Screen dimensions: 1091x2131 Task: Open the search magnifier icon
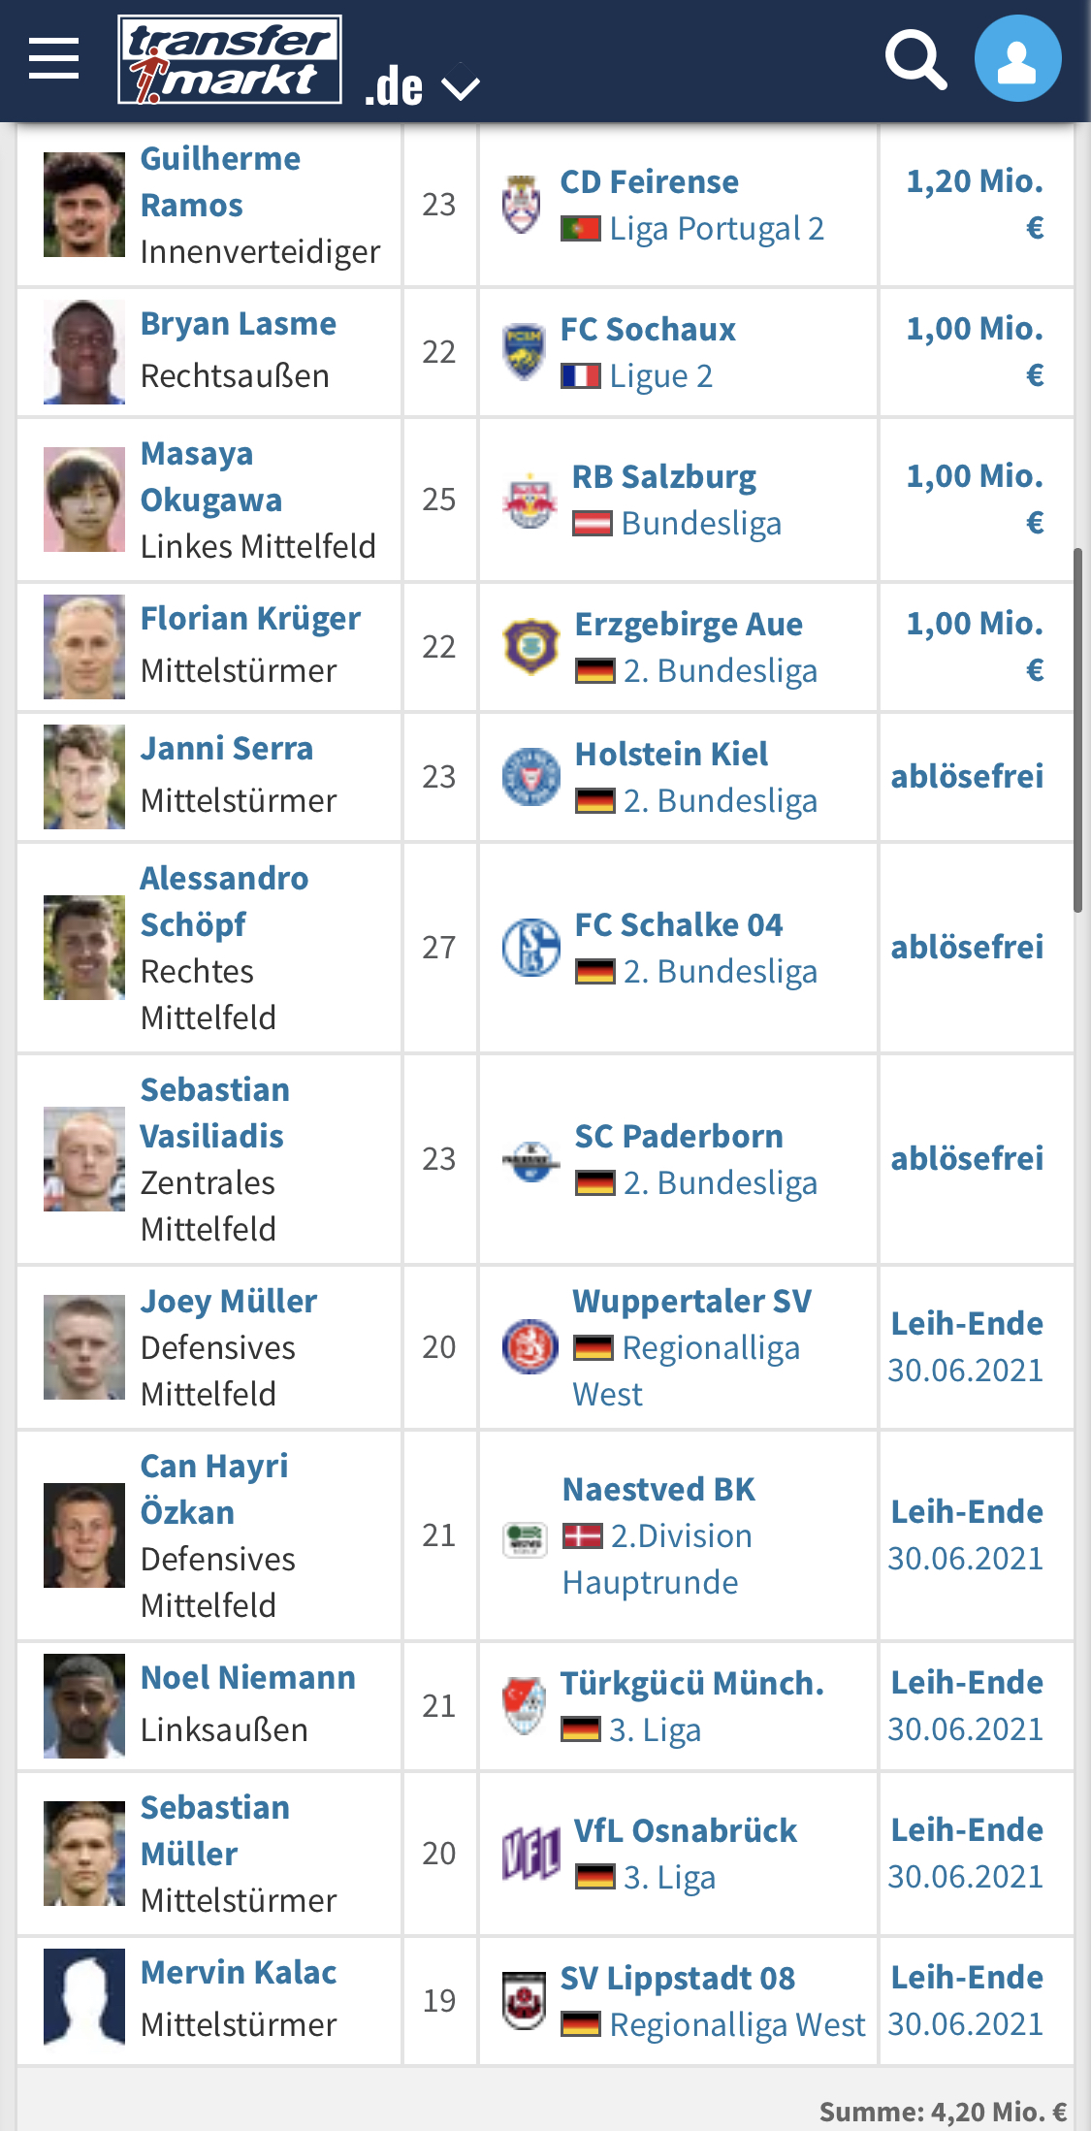point(915,59)
